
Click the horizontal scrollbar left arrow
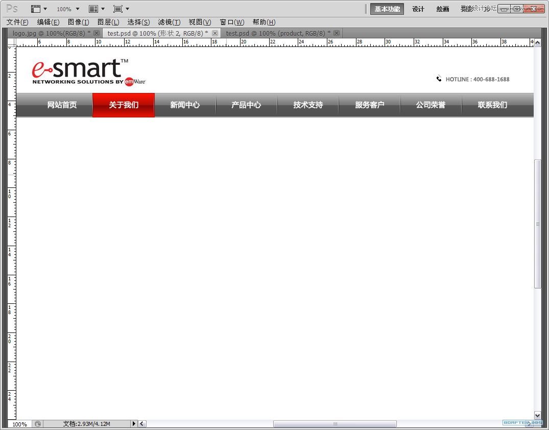[142, 424]
